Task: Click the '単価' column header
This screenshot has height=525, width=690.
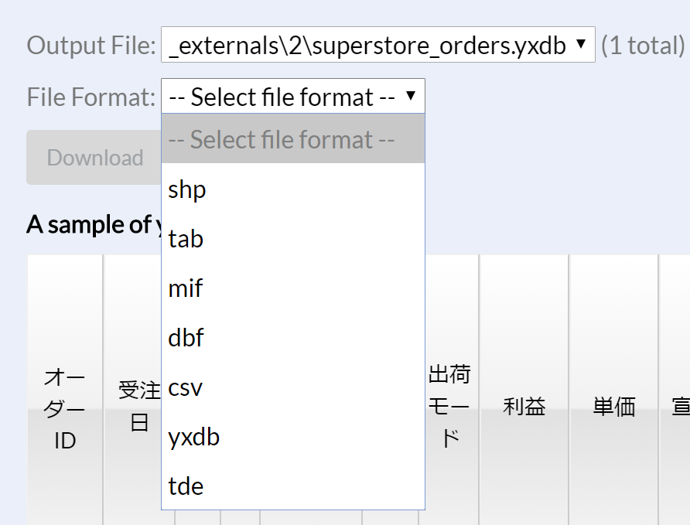Action: click(x=613, y=407)
